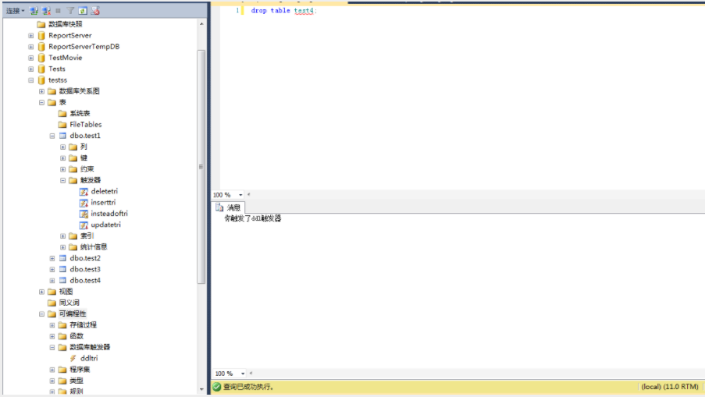Image resolution: width=705 pixels, height=397 pixels.
Task: Expand the 视图 folder
Action: point(41,292)
